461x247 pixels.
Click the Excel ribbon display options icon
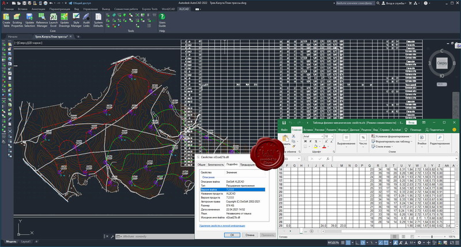tap(424, 122)
